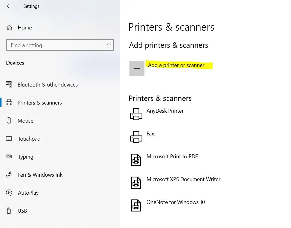The width and height of the screenshot is (291, 228).
Task: Click the Add a printer or scanner label
Action: [176, 65]
